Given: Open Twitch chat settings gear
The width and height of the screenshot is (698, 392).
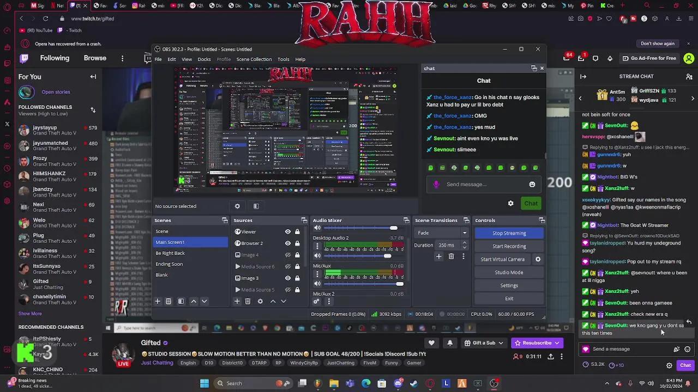Looking at the screenshot, I should [669, 365].
